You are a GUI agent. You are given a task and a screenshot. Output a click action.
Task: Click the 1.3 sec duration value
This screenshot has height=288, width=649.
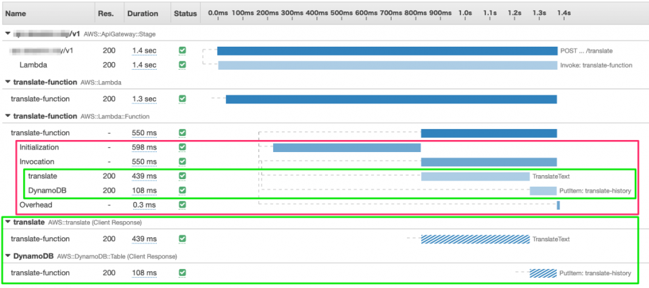click(143, 99)
